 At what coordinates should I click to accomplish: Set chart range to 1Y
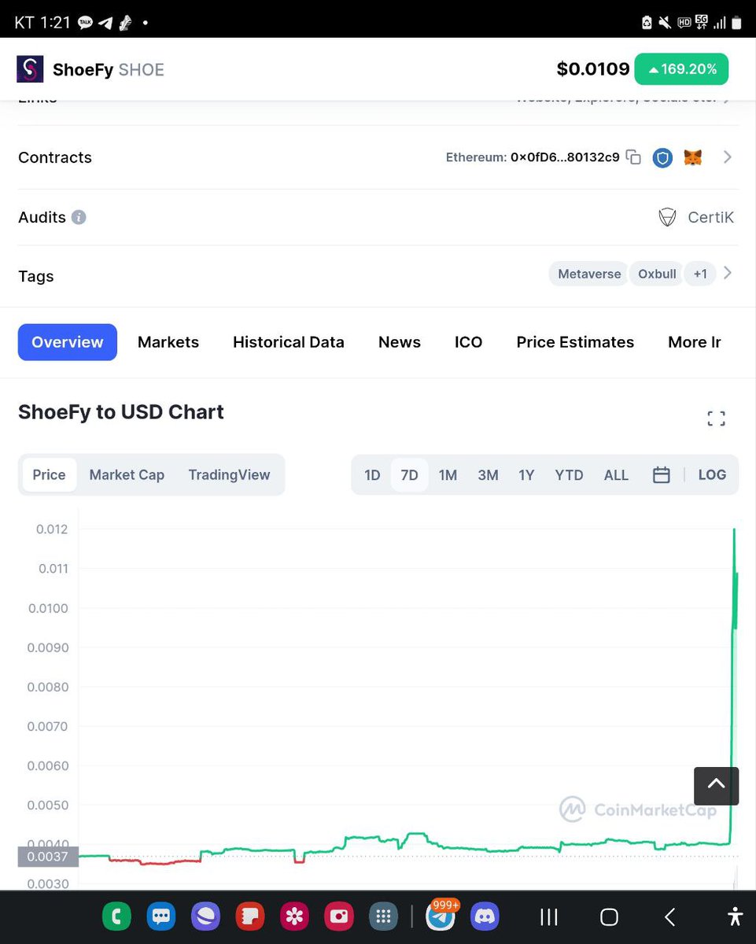coord(526,475)
